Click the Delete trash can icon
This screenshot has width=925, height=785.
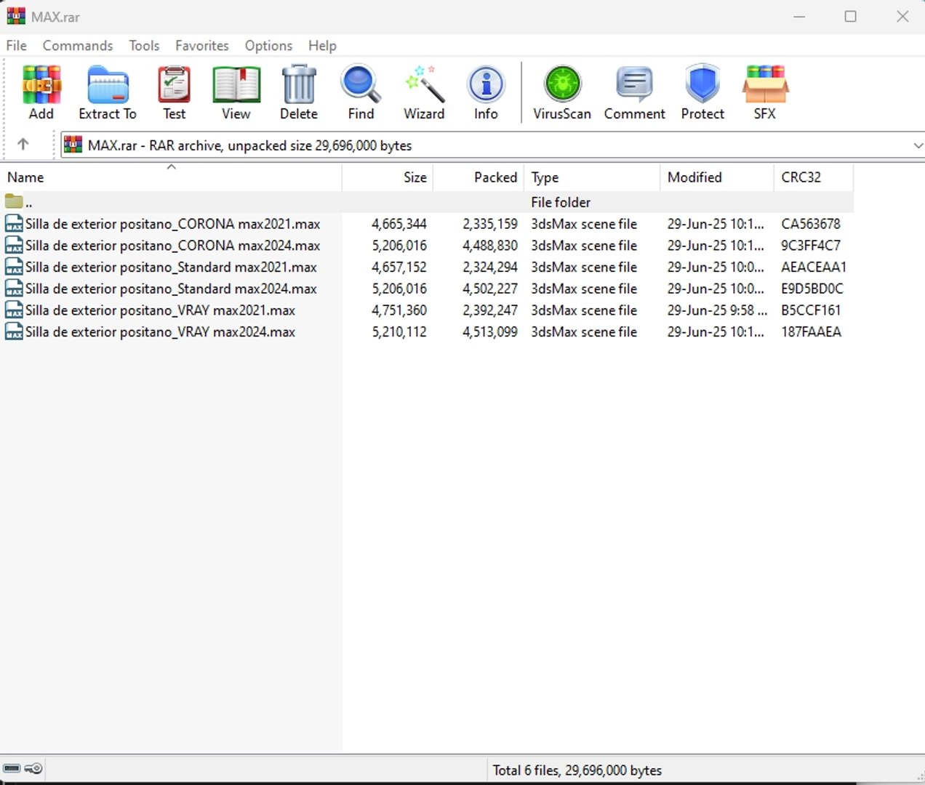[299, 84]
